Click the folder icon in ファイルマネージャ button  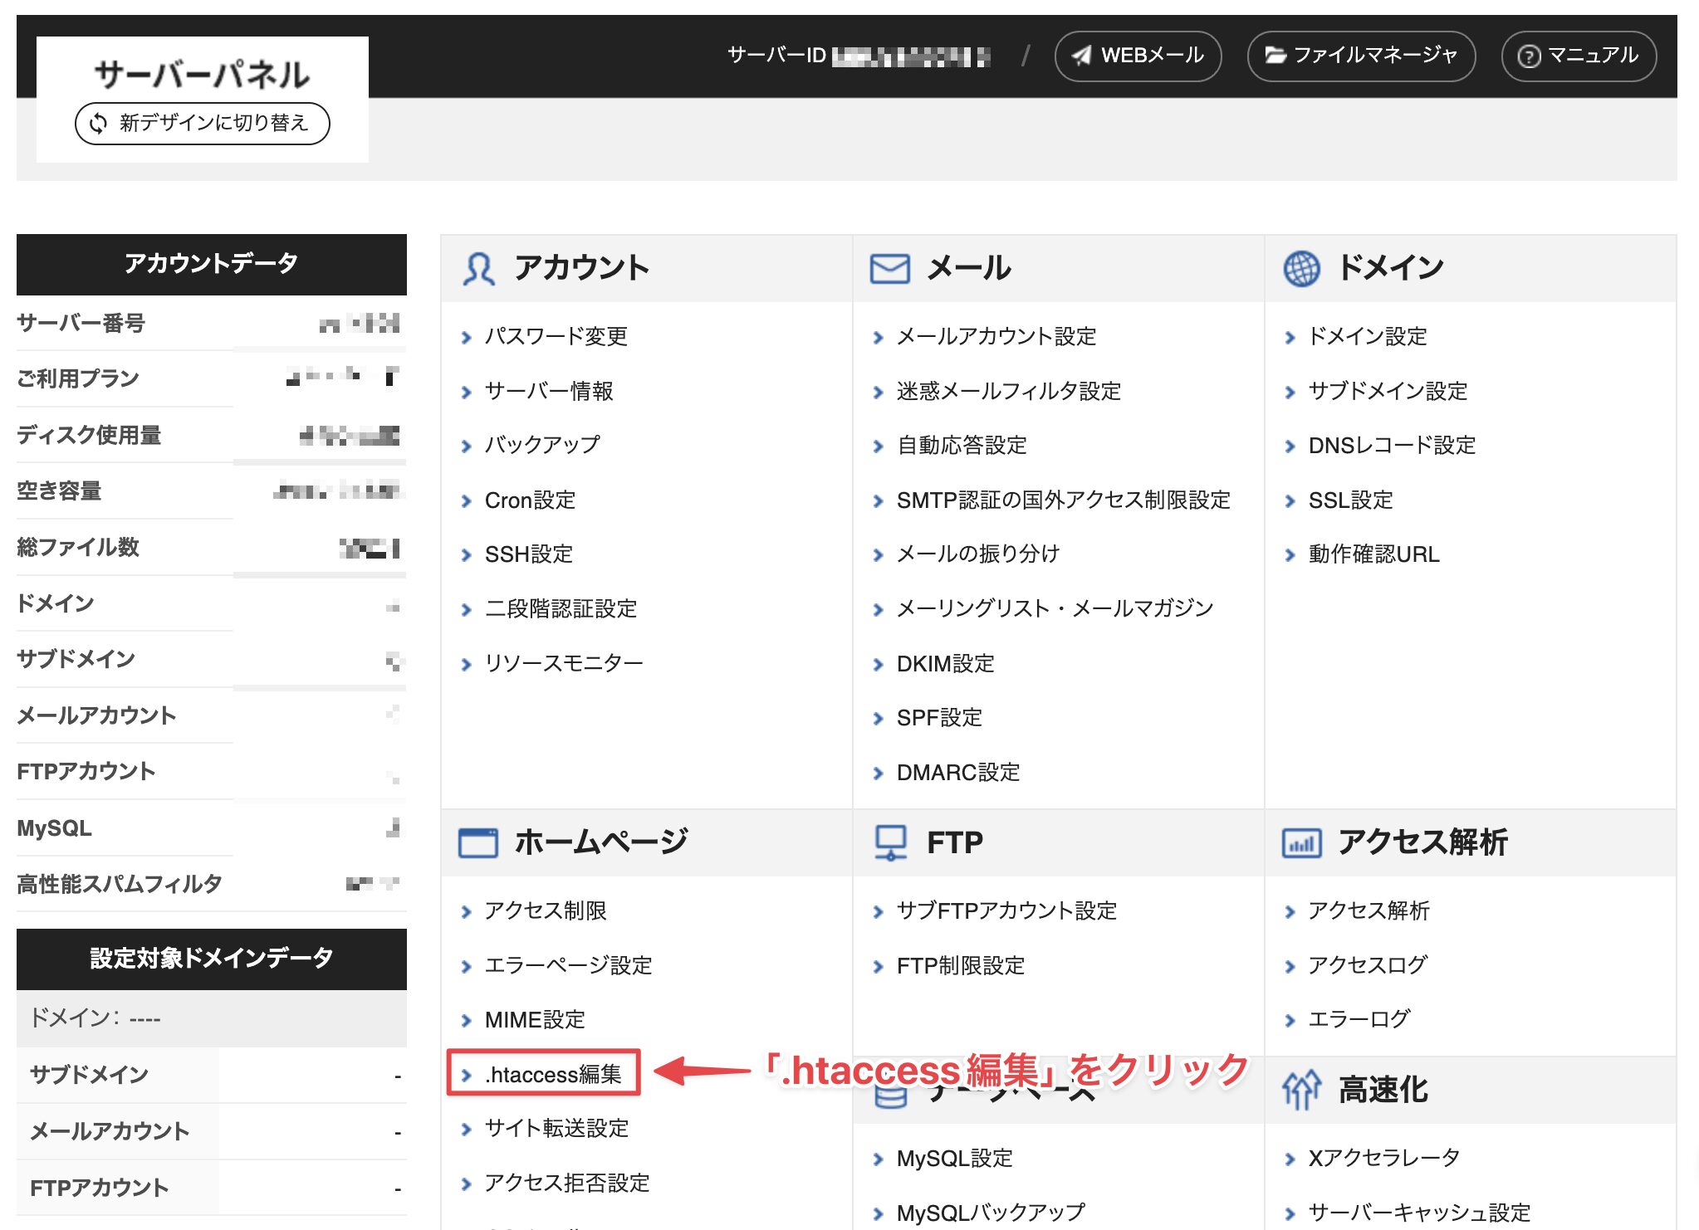click(x=1275, y=56)
